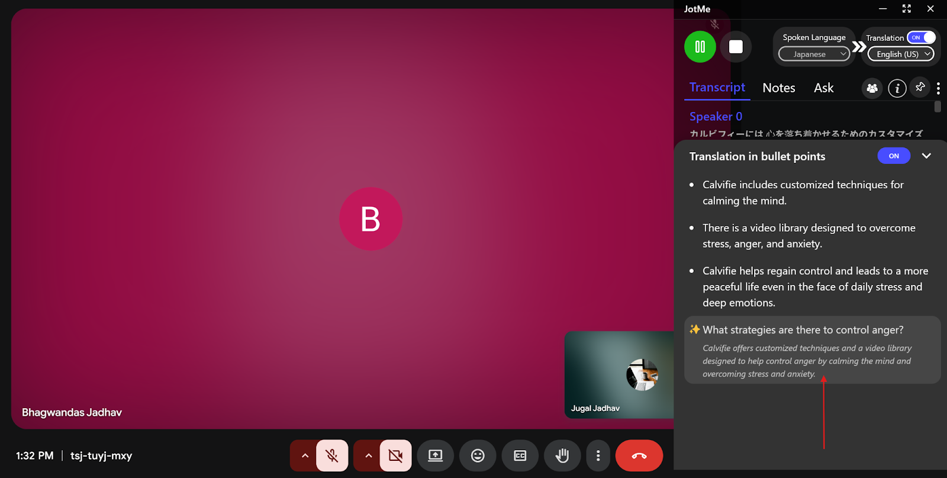Pause the JotMe recording

point(700,47)
